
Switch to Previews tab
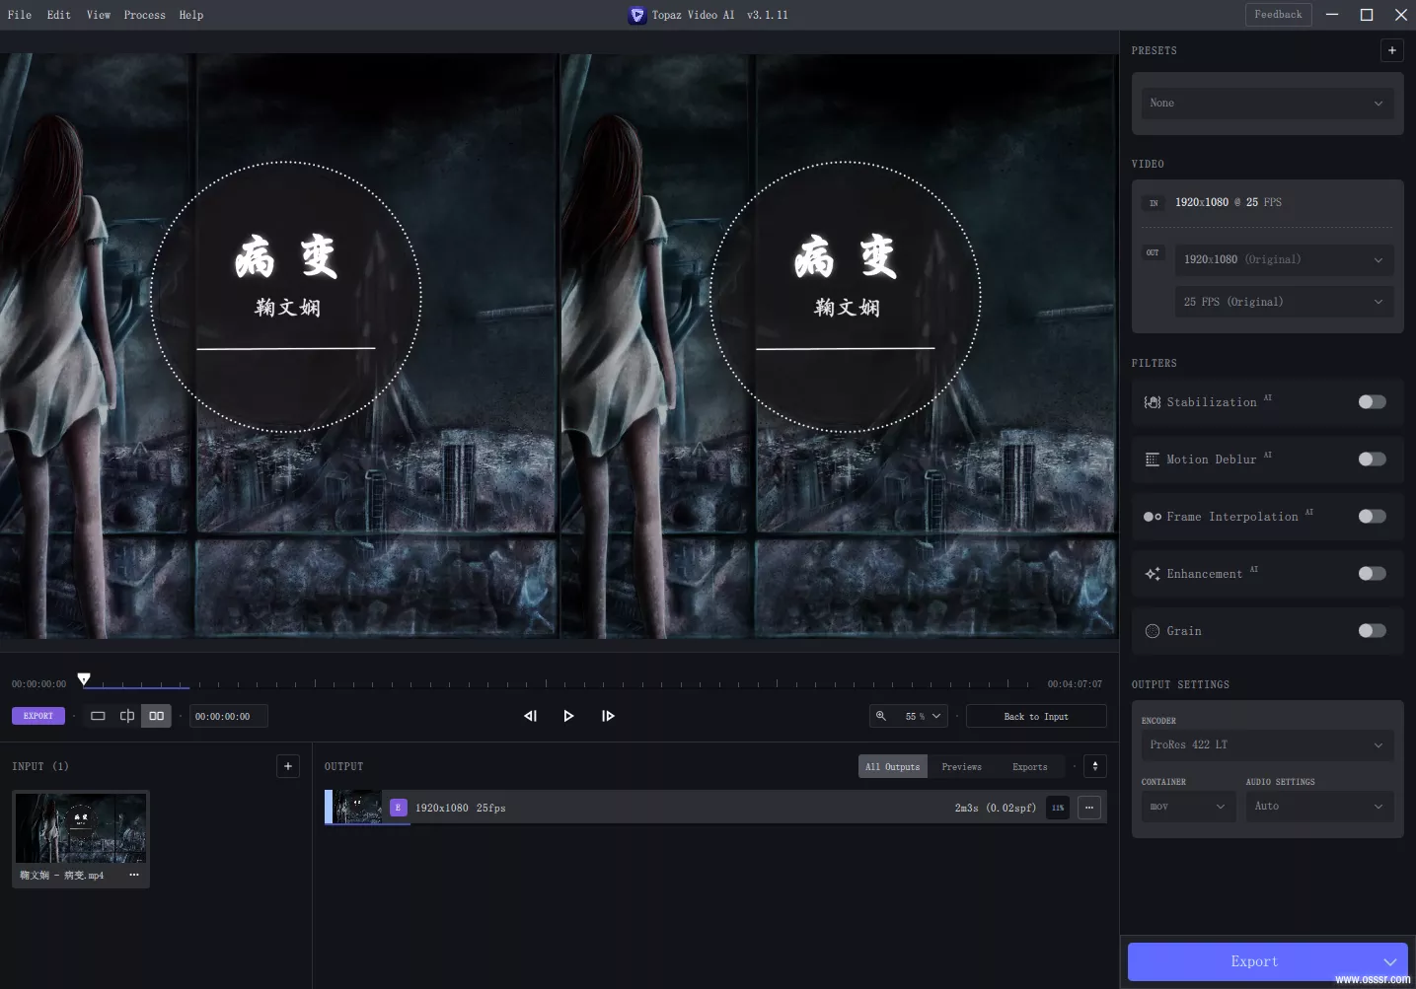[x=962, y=766]
